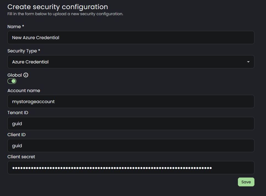Select the Security Type combo box
Screen dimensions: 266x196
click(131, 62)
